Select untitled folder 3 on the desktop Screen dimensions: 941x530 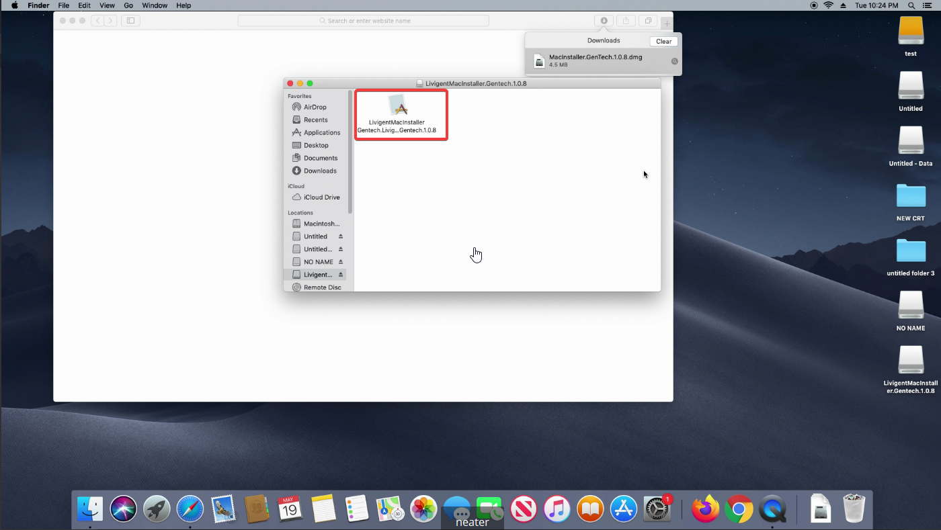(x=911, y=257)
